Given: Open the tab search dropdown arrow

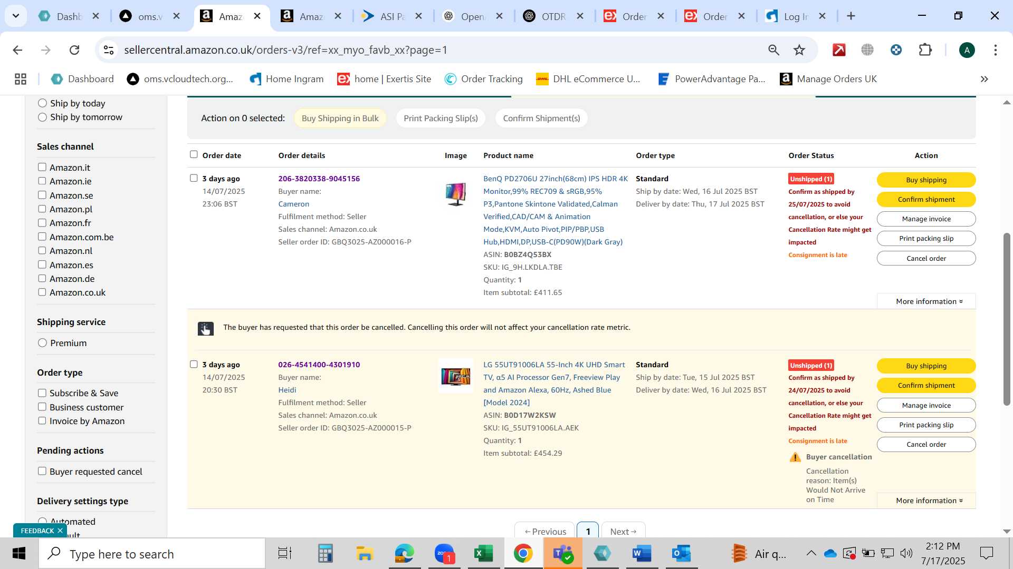Looking at the screenshot, I should pyautogui.click(x=16, y=16).
